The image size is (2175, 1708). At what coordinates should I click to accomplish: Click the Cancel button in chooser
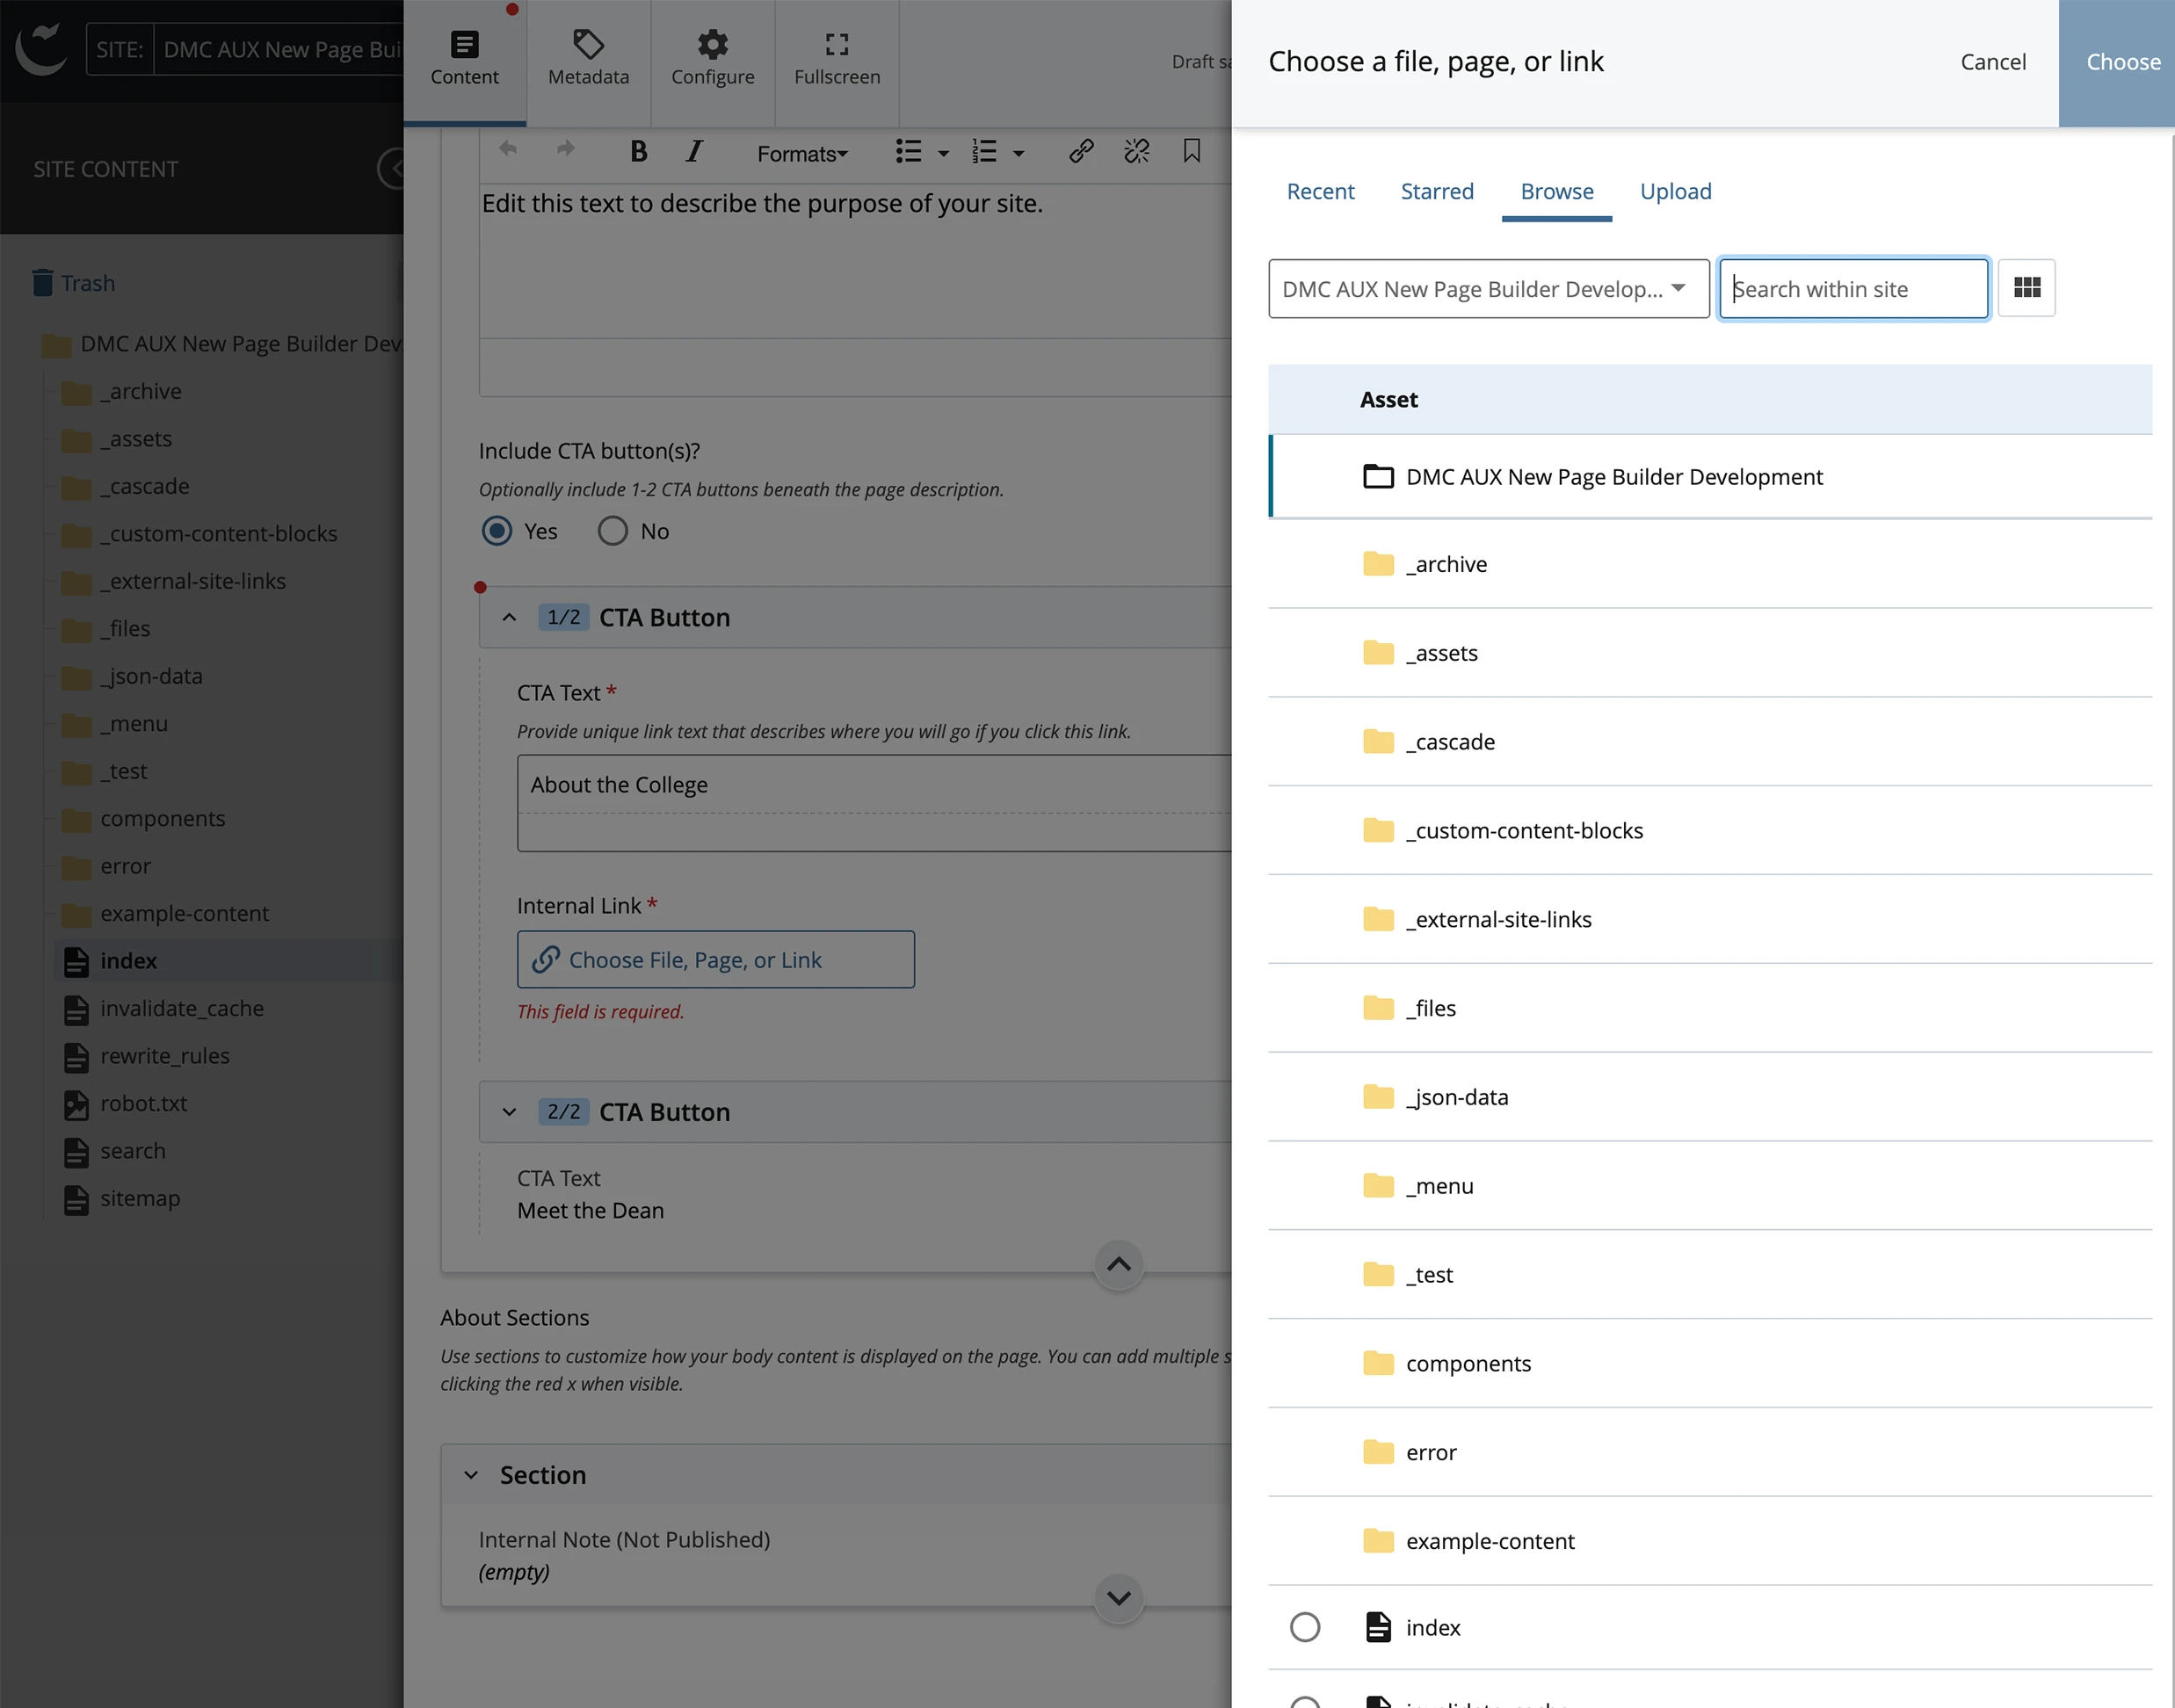pos(1993,62)
